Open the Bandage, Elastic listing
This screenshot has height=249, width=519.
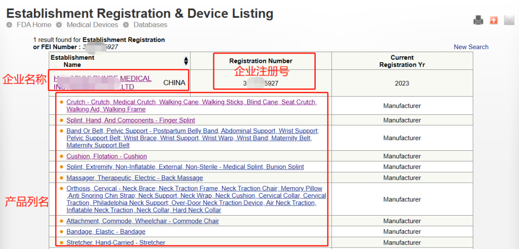(x=105, y=232)
